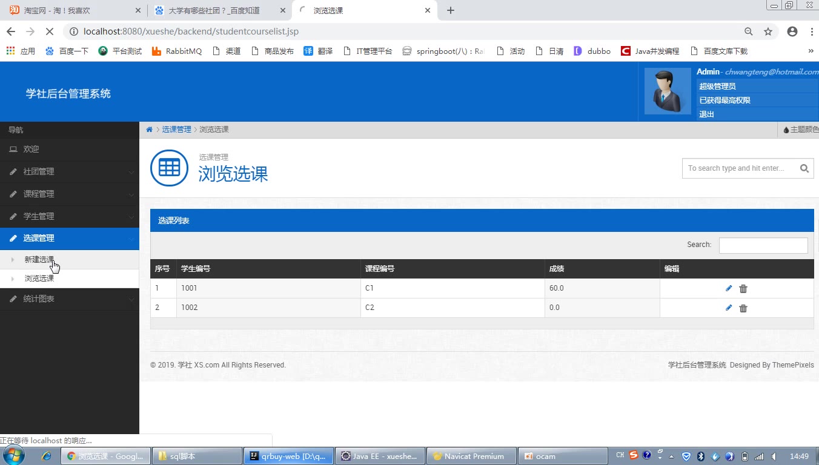Click ThemePixels designer link in footer
Screen dimensions: 819x465
(x=793, y=365)
